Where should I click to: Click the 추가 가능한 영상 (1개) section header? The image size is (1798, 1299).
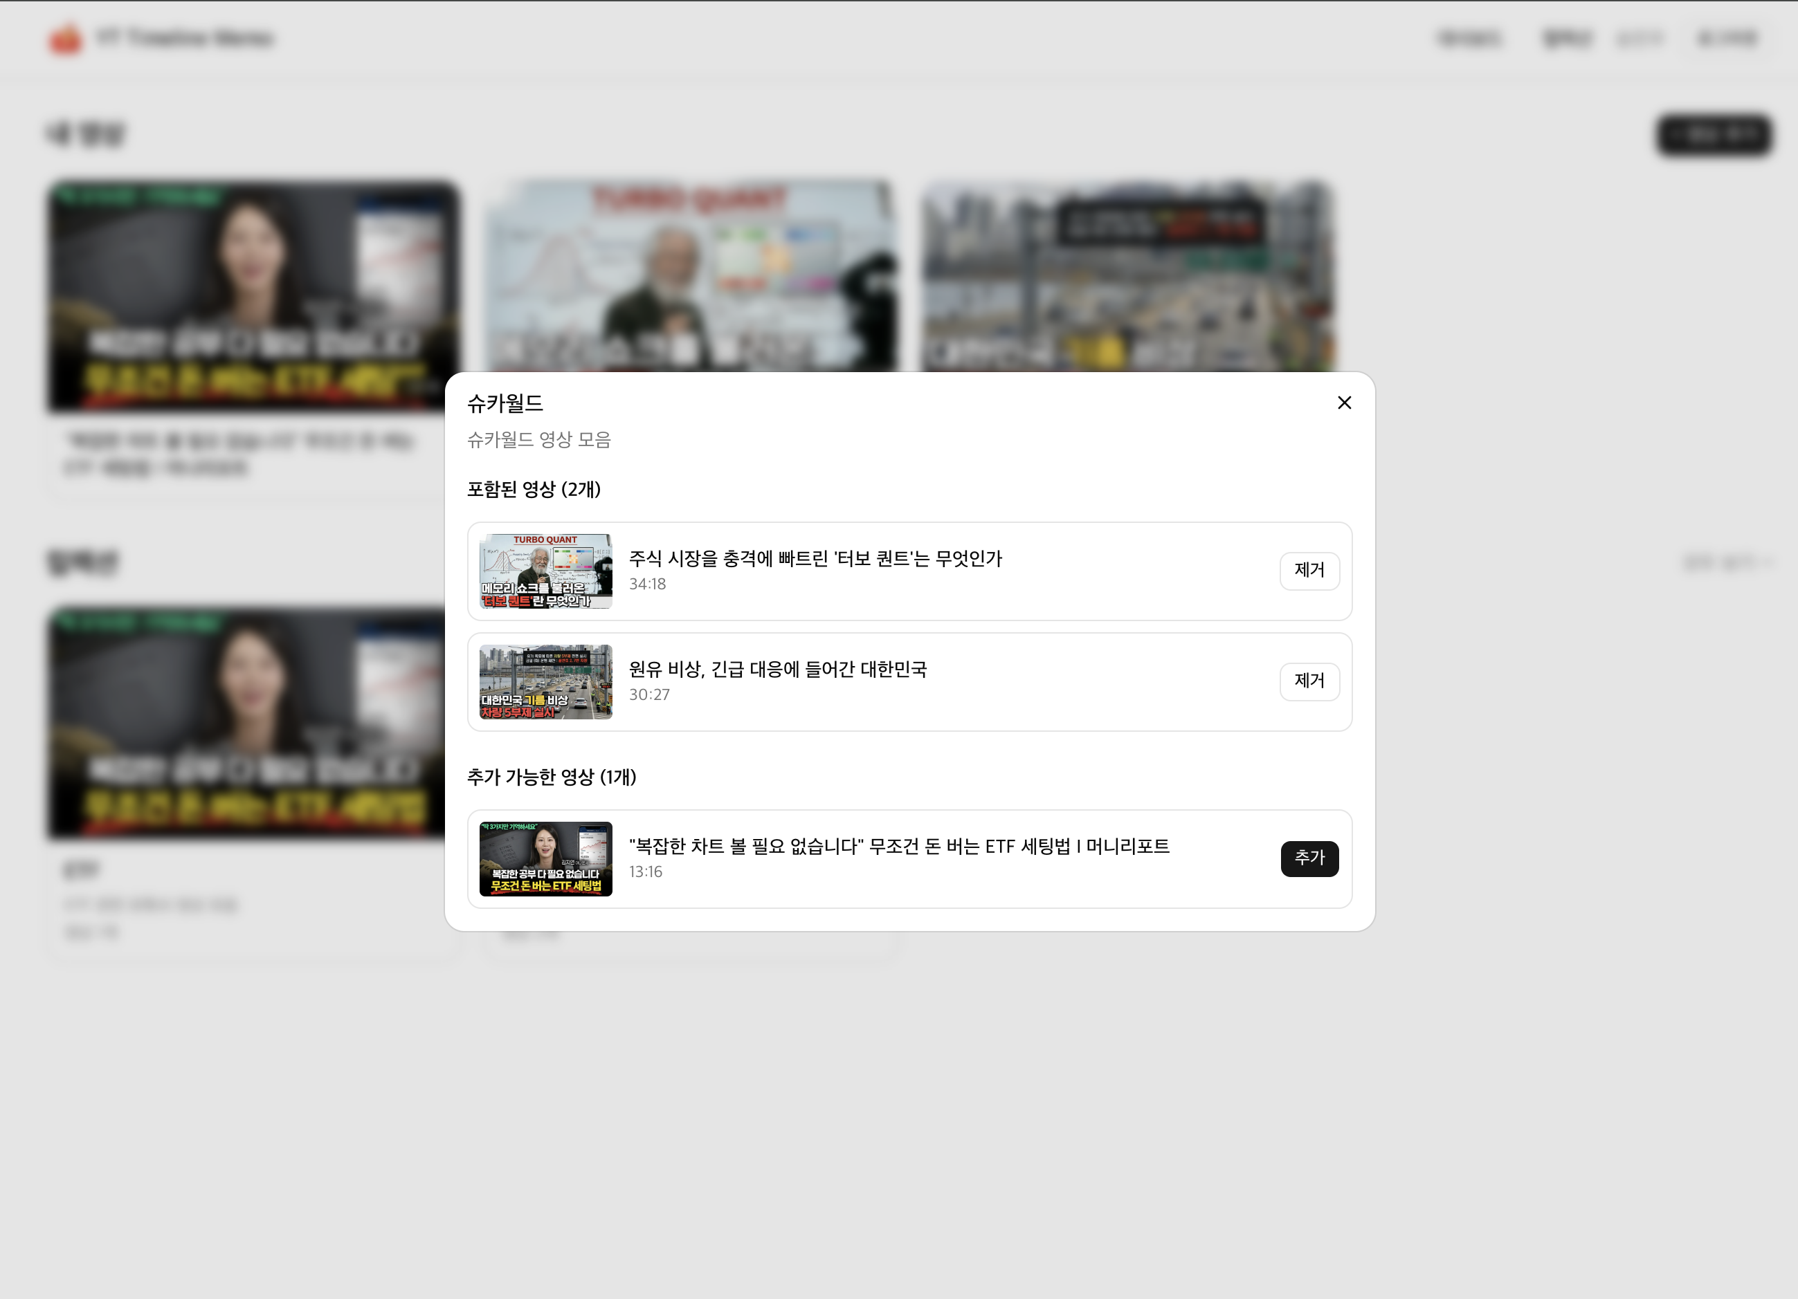point(551,778)
